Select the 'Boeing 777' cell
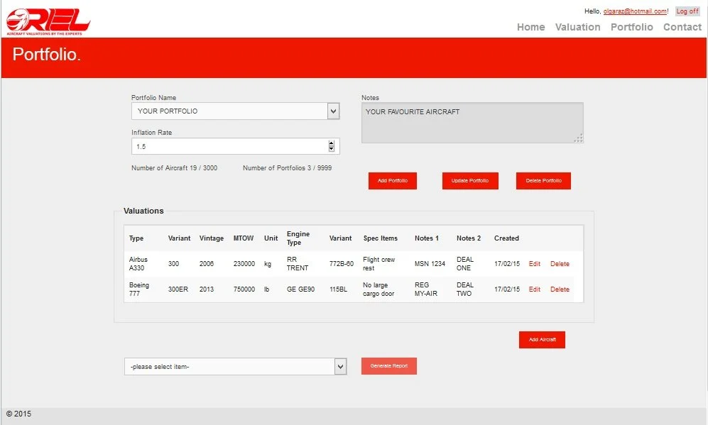The height and width of the screenshot is (425, 708). click(x=138, y=289)
